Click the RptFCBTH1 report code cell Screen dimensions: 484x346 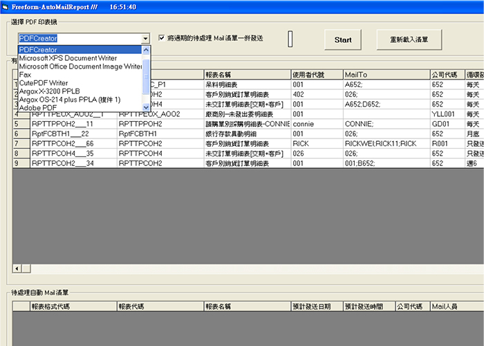(x=160, y=134)
